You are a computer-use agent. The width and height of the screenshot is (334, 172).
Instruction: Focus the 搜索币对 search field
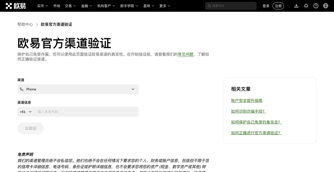(x=231, y=6)
